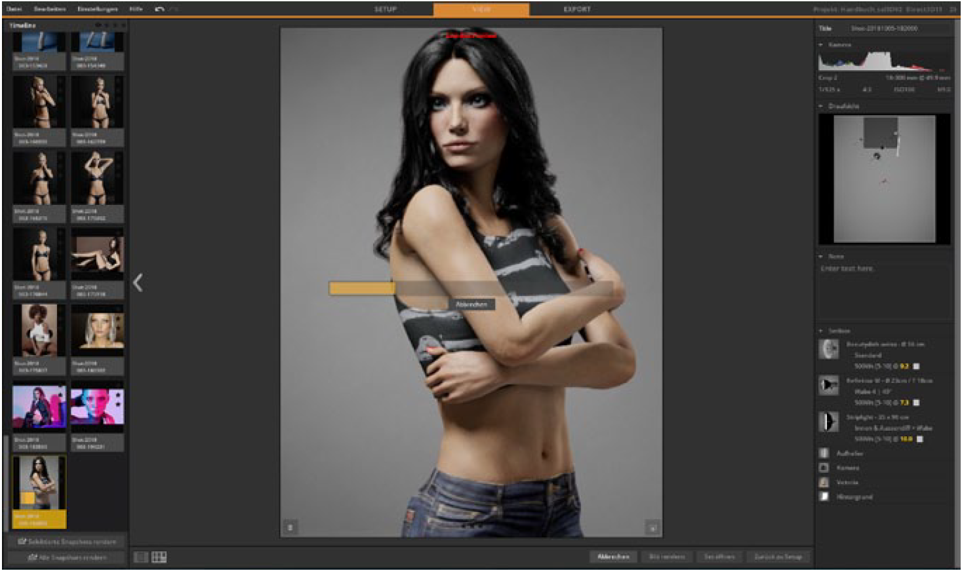Open the EXPORT tab
The height and width of the screenshot is (571, 962).
coord(577,9)
